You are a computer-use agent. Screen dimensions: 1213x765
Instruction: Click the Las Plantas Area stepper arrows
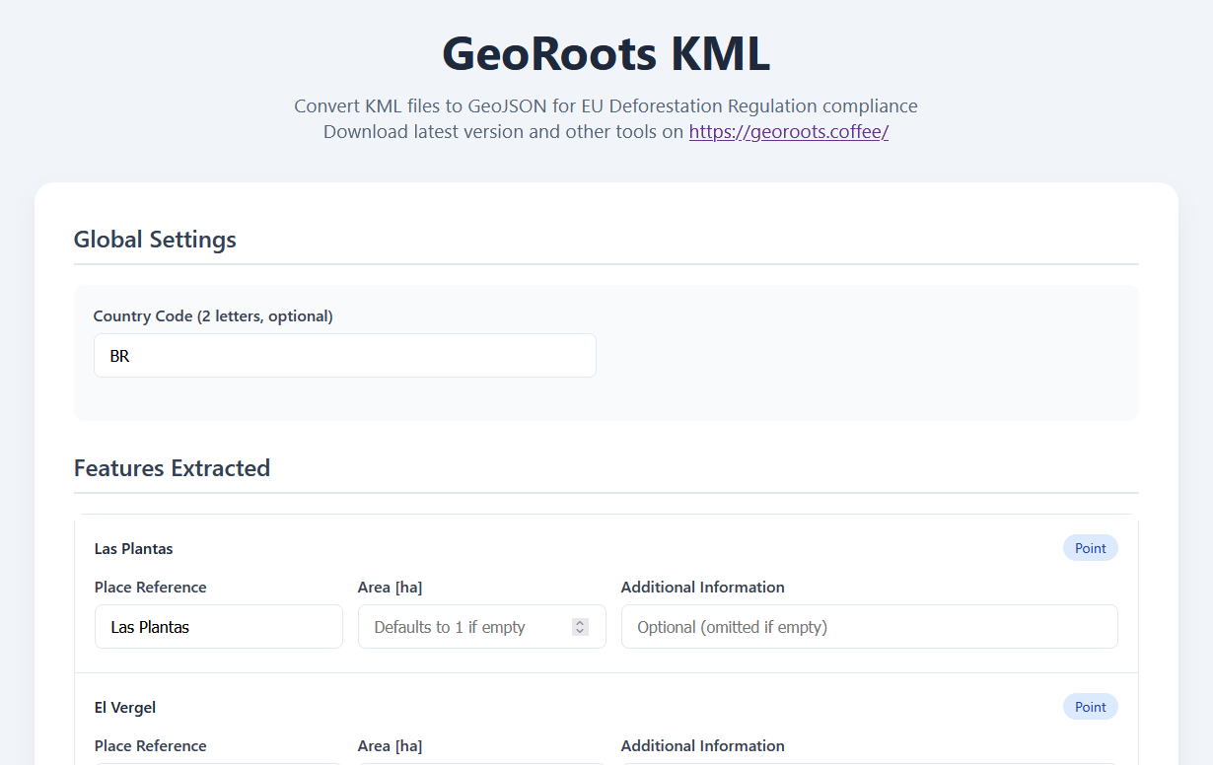click(580, 627)
